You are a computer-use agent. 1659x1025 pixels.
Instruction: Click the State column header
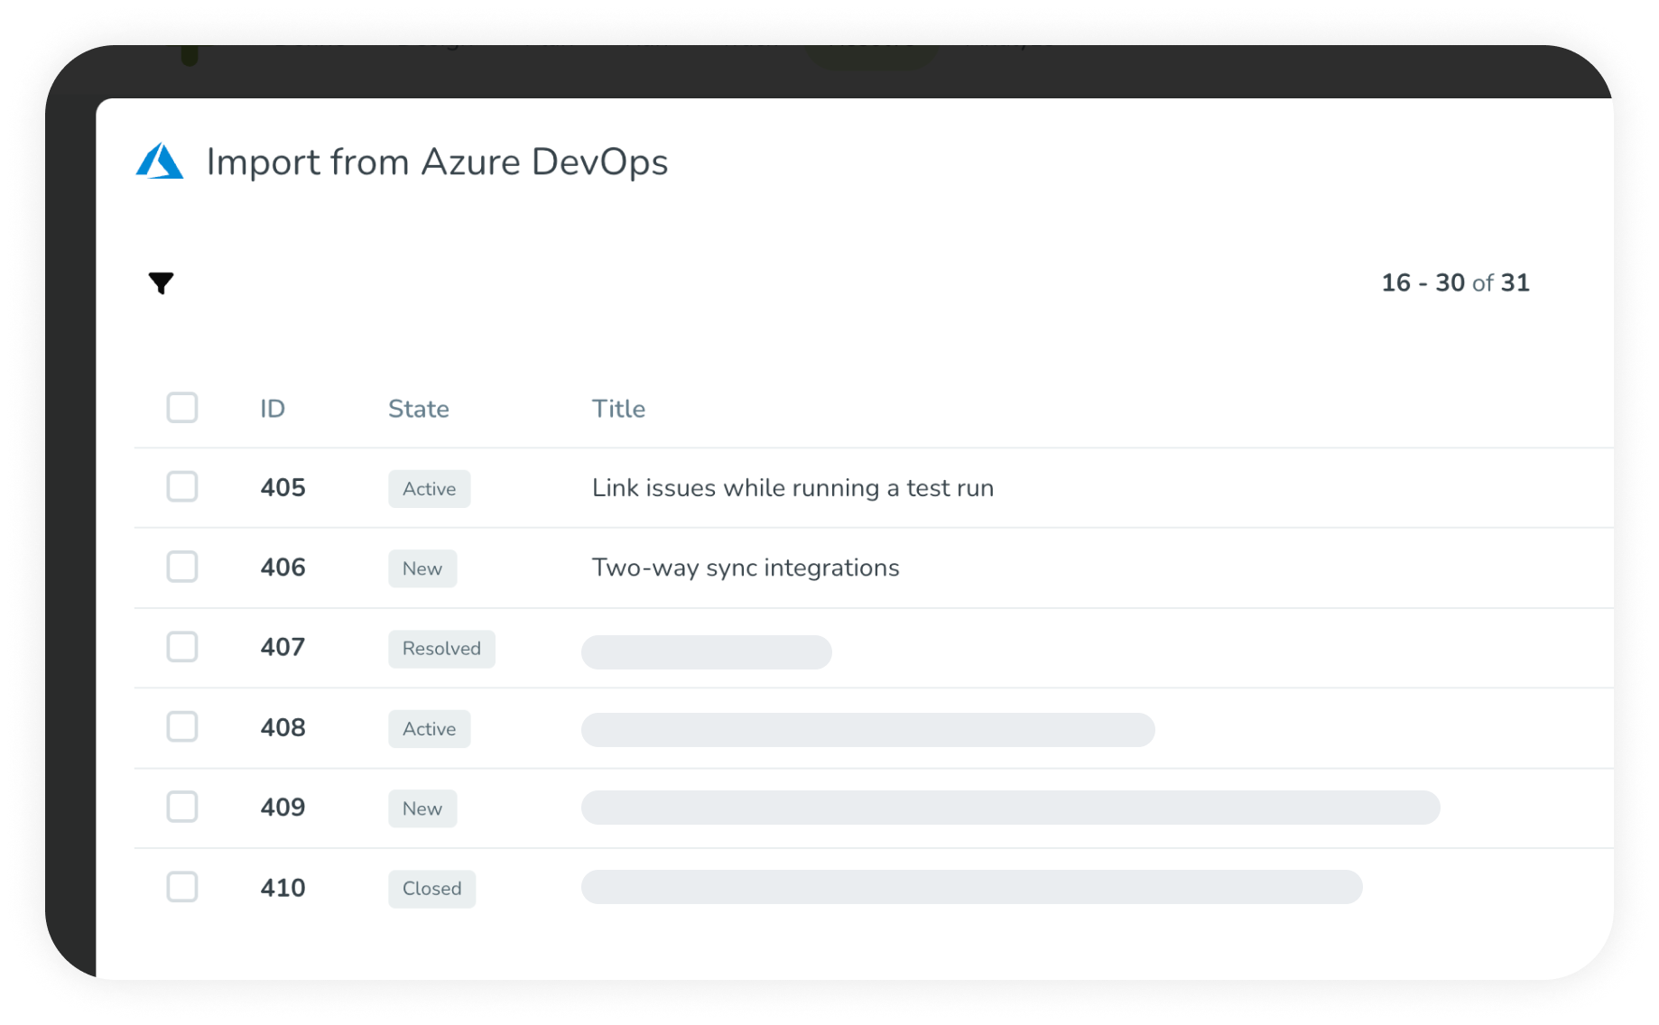[418, 408]
